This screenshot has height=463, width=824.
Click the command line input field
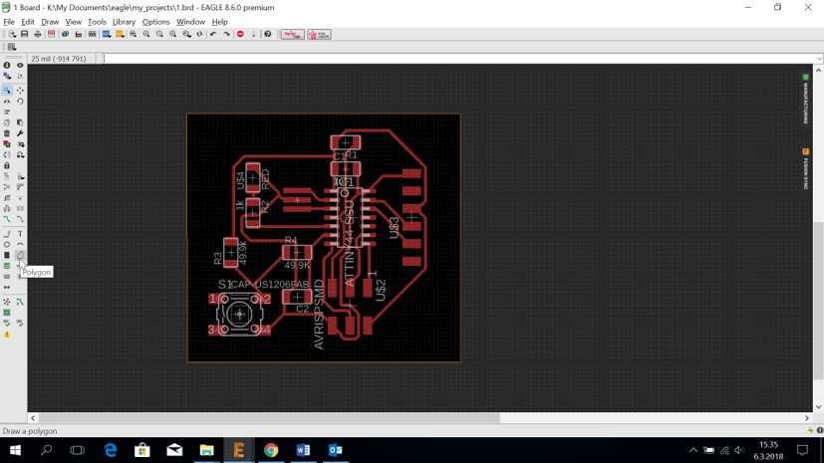[x=458, y=59]
